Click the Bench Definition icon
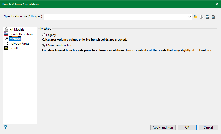The height and width of the screenshot is (134, 221). (7, 34)
